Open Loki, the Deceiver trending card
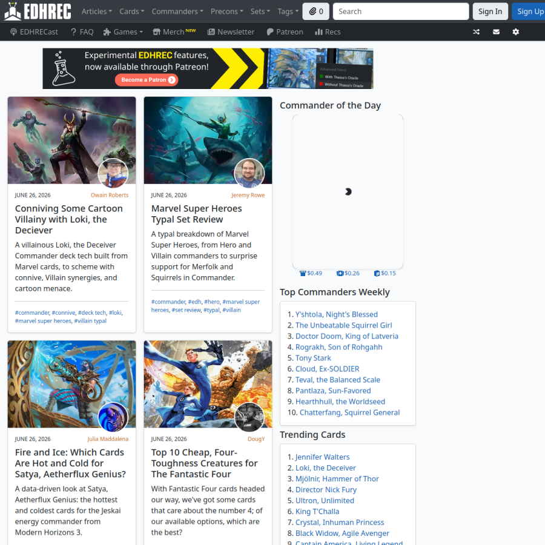 click(326, 468)
